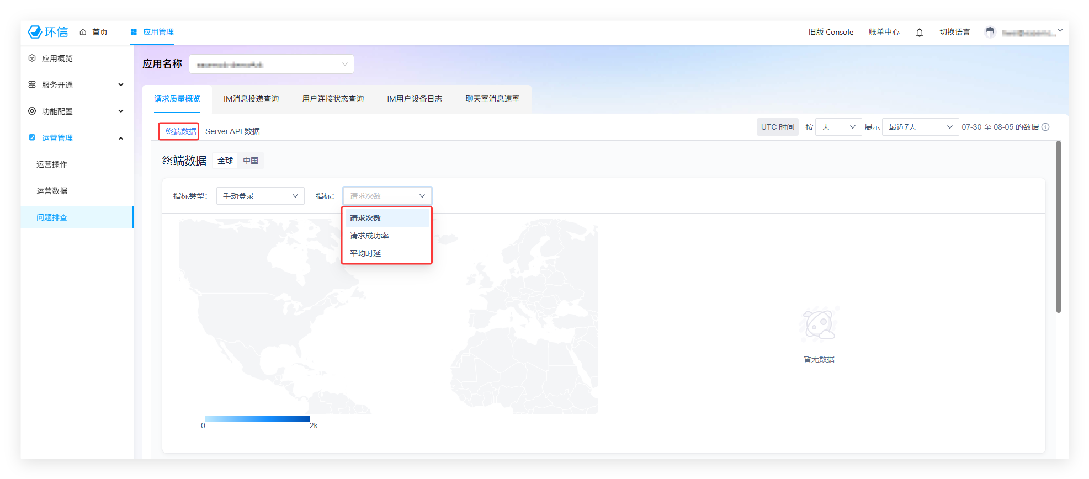Click the info icon beside the date range
The height and width of the screenshot is (479, 1089).
tap(1045, 127)
